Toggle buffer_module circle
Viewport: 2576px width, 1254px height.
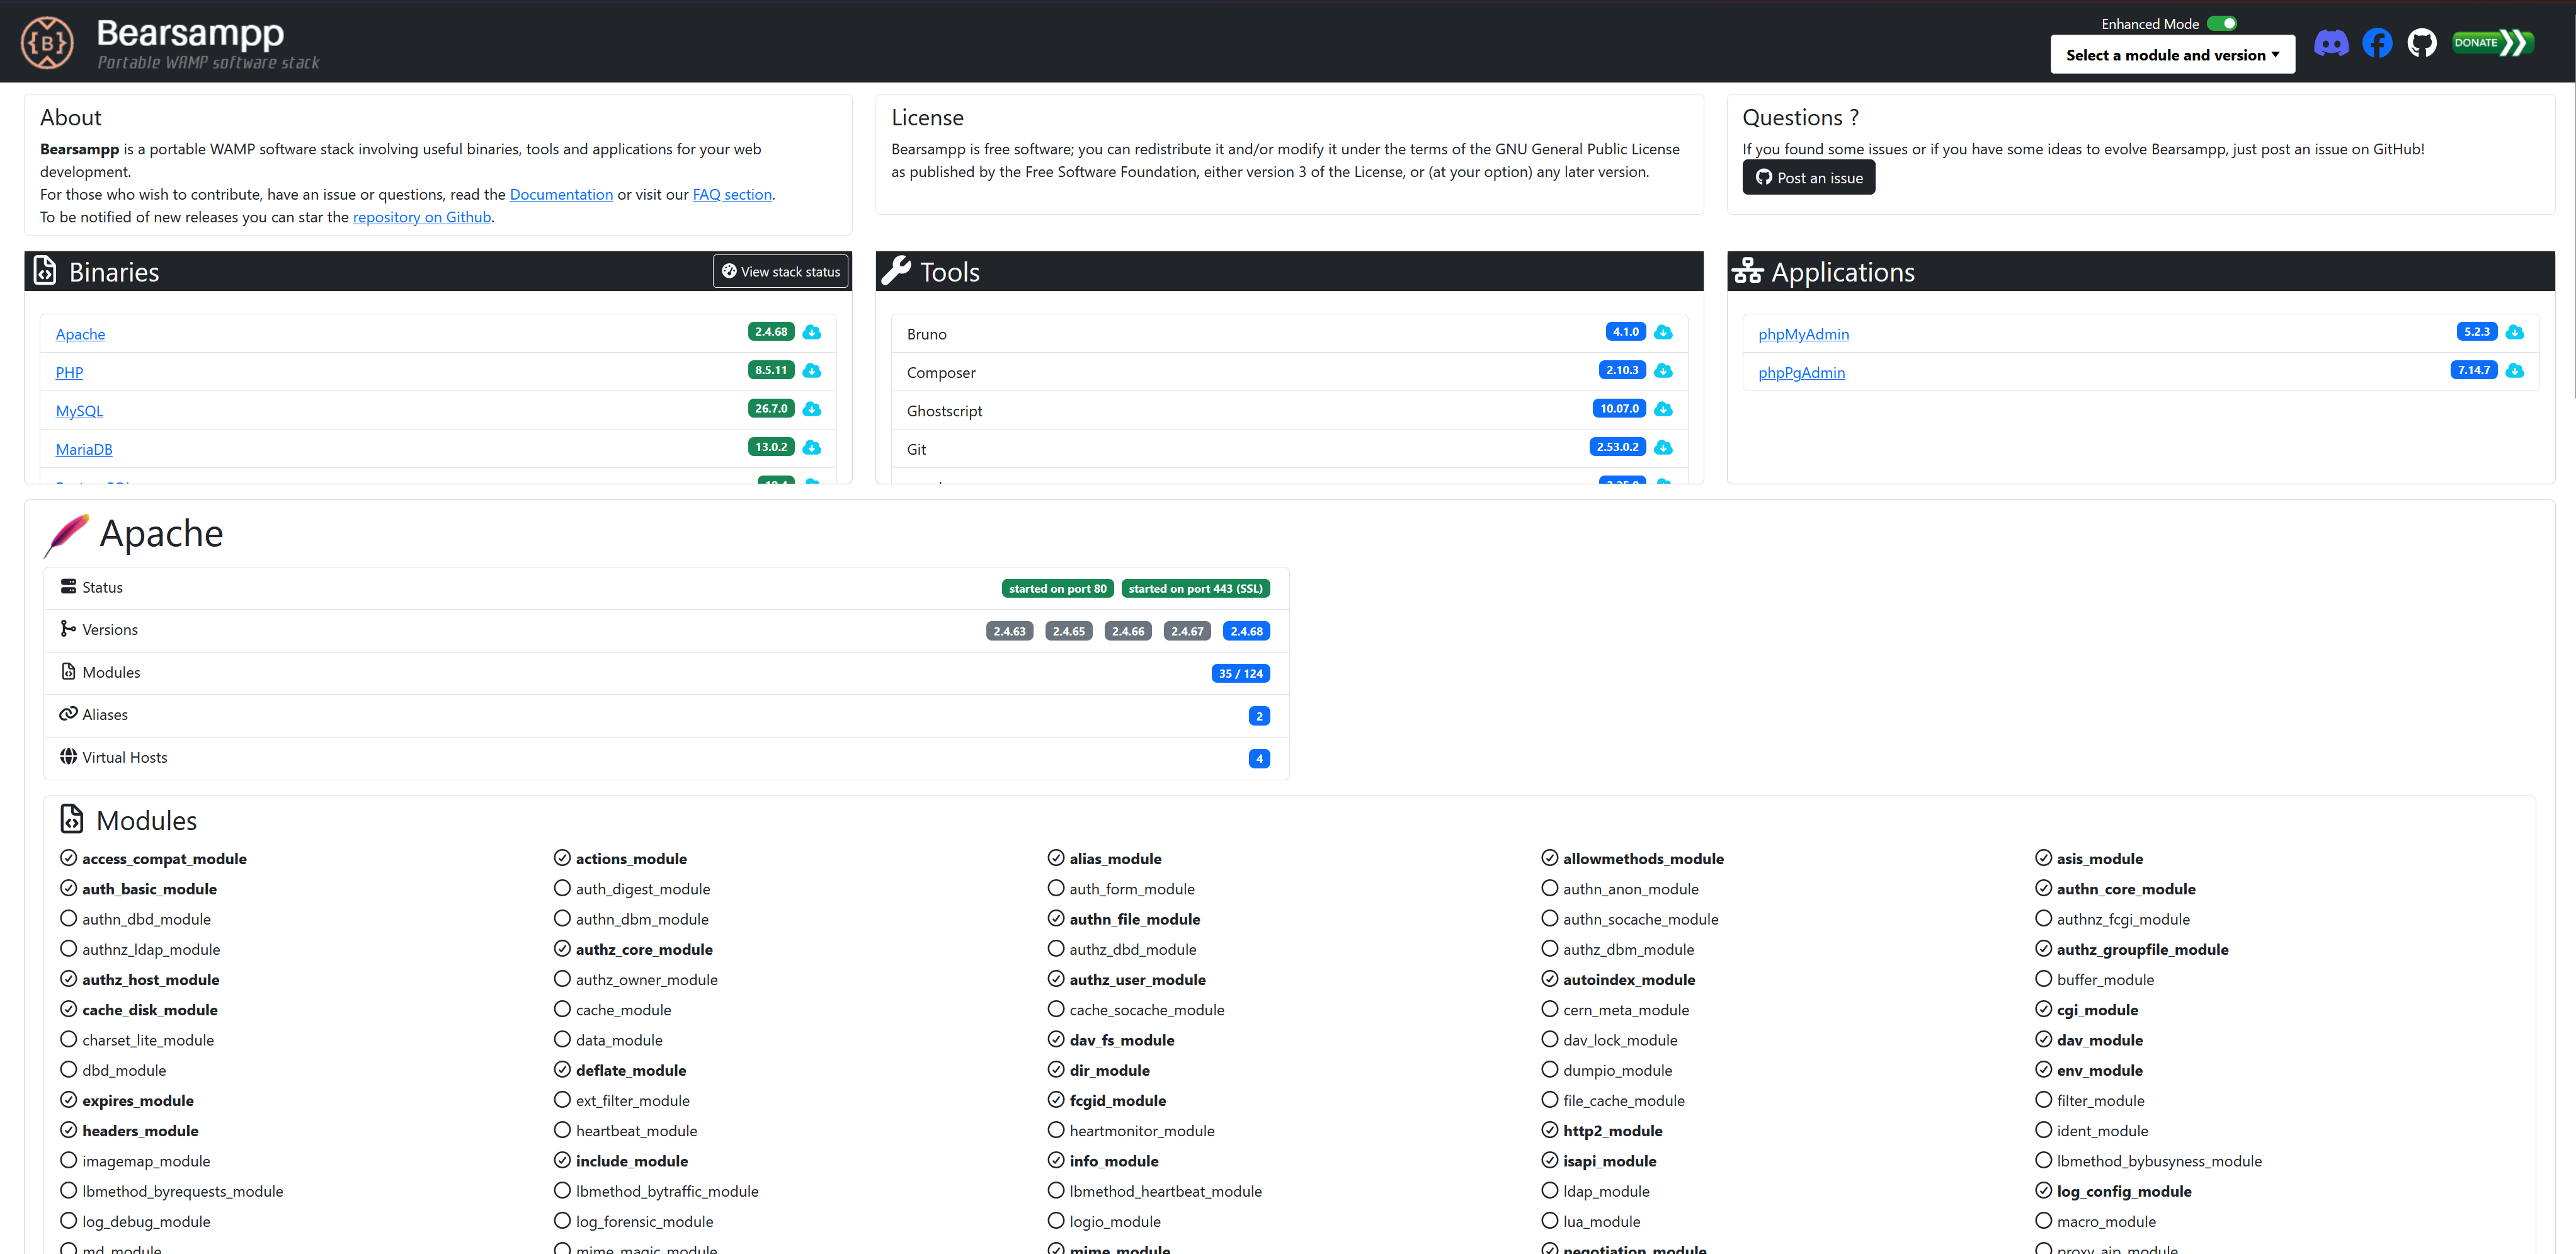coord(2043,979)
